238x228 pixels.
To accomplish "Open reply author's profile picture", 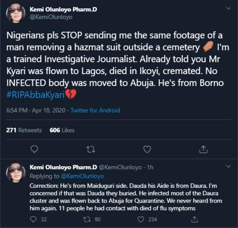I will [x=16, y=172].
